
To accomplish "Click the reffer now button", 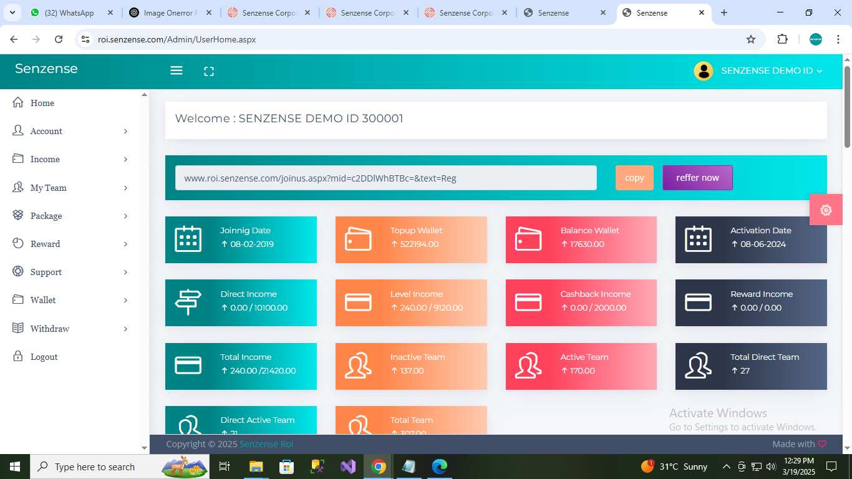I will click(697, 178).
